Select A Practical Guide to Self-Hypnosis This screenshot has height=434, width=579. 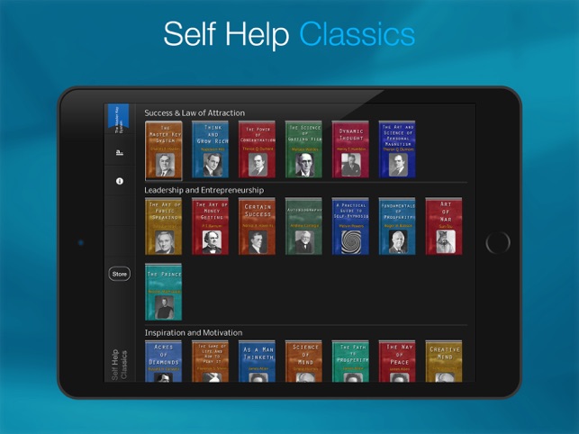[x=350, y=226]
